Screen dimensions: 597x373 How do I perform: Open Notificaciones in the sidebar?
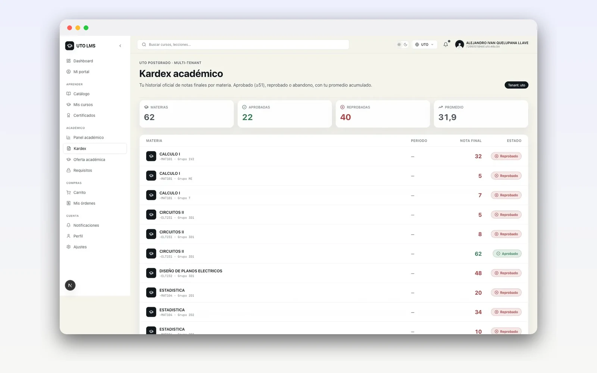click(x=95, y=225)
